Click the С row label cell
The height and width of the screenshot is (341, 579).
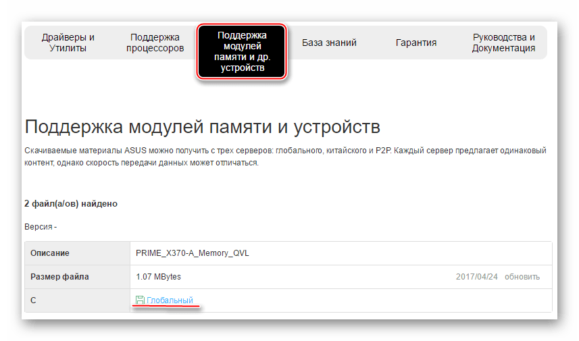click(34, 300)
